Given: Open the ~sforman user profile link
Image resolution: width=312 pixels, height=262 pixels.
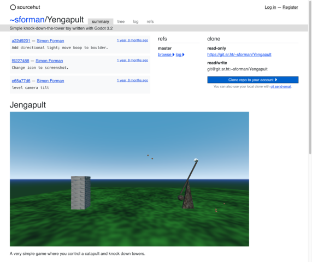Looking at the screenshot, I should pyautogui.click(x=27, y=20).
